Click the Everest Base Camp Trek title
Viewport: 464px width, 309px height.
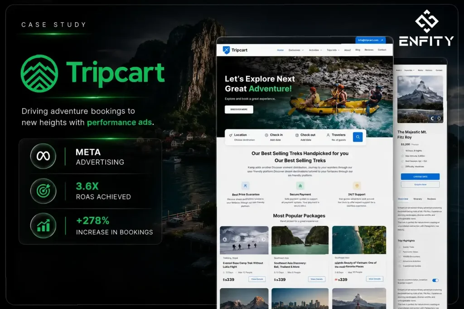(x=243, y=265)
